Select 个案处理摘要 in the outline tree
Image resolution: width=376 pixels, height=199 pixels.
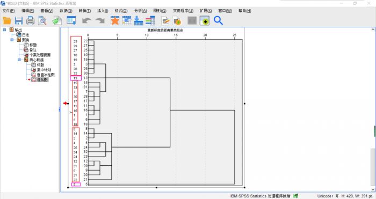40,55
